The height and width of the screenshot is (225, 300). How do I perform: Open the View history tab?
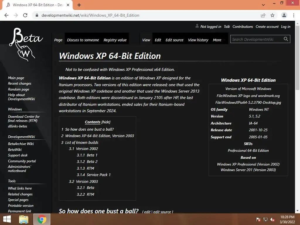[198, 40]
